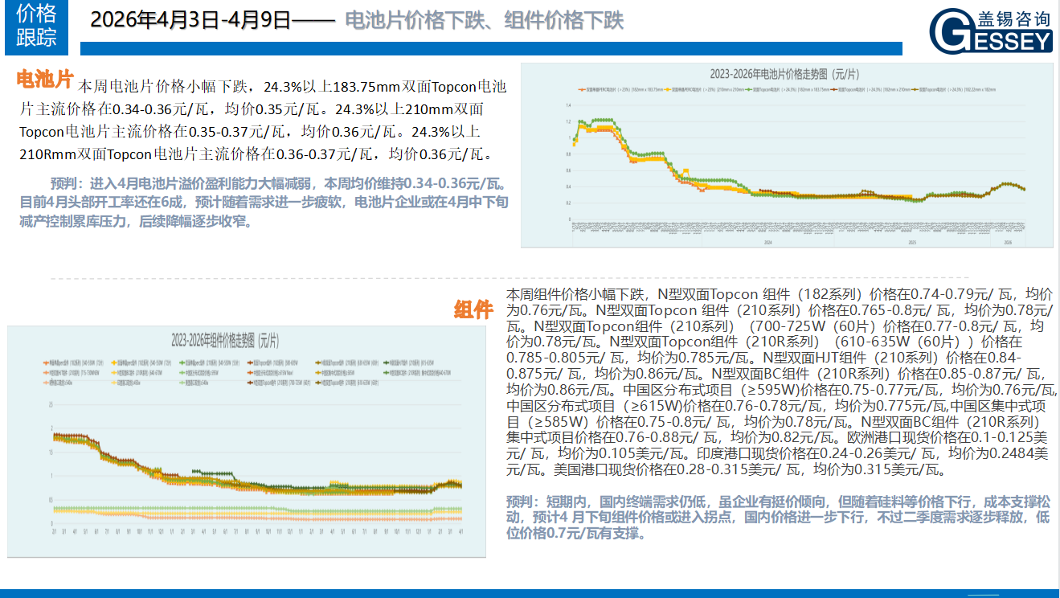1060x598 pixels.
Task: Click the GESSEY 盖锡咨询 company logo
Action: click(991, 30)
